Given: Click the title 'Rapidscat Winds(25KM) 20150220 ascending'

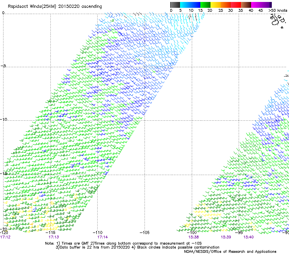Looking at the screenshot, I should [x=55, y=7].
